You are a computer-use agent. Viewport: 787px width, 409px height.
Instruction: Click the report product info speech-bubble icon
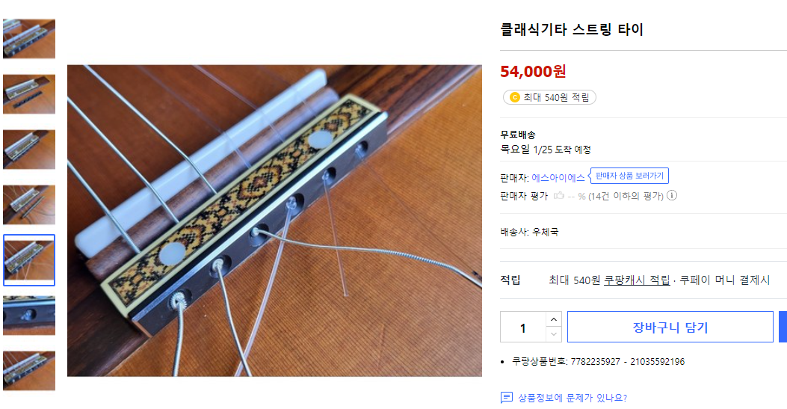tap(507, 398)
